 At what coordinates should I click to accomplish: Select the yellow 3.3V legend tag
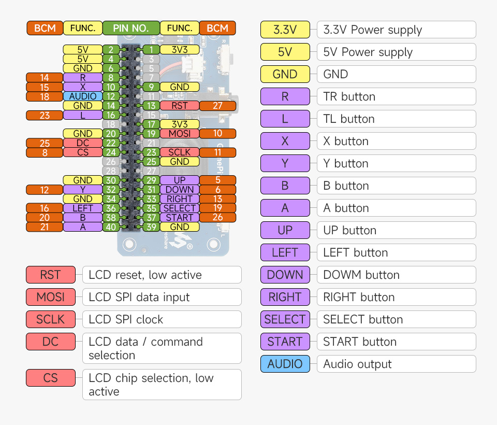point(285,30)
